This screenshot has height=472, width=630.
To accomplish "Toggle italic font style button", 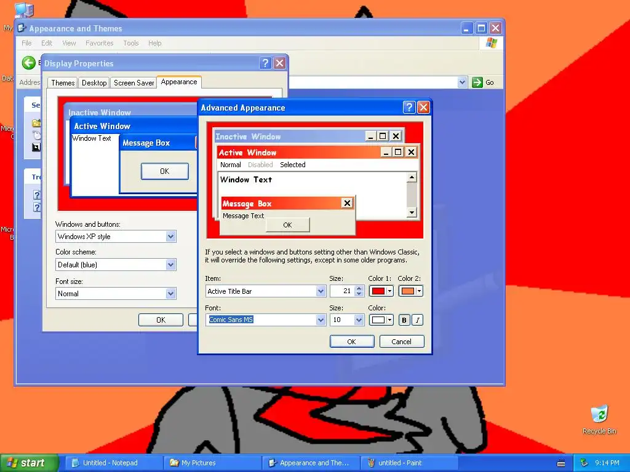I will click(418, 320).
